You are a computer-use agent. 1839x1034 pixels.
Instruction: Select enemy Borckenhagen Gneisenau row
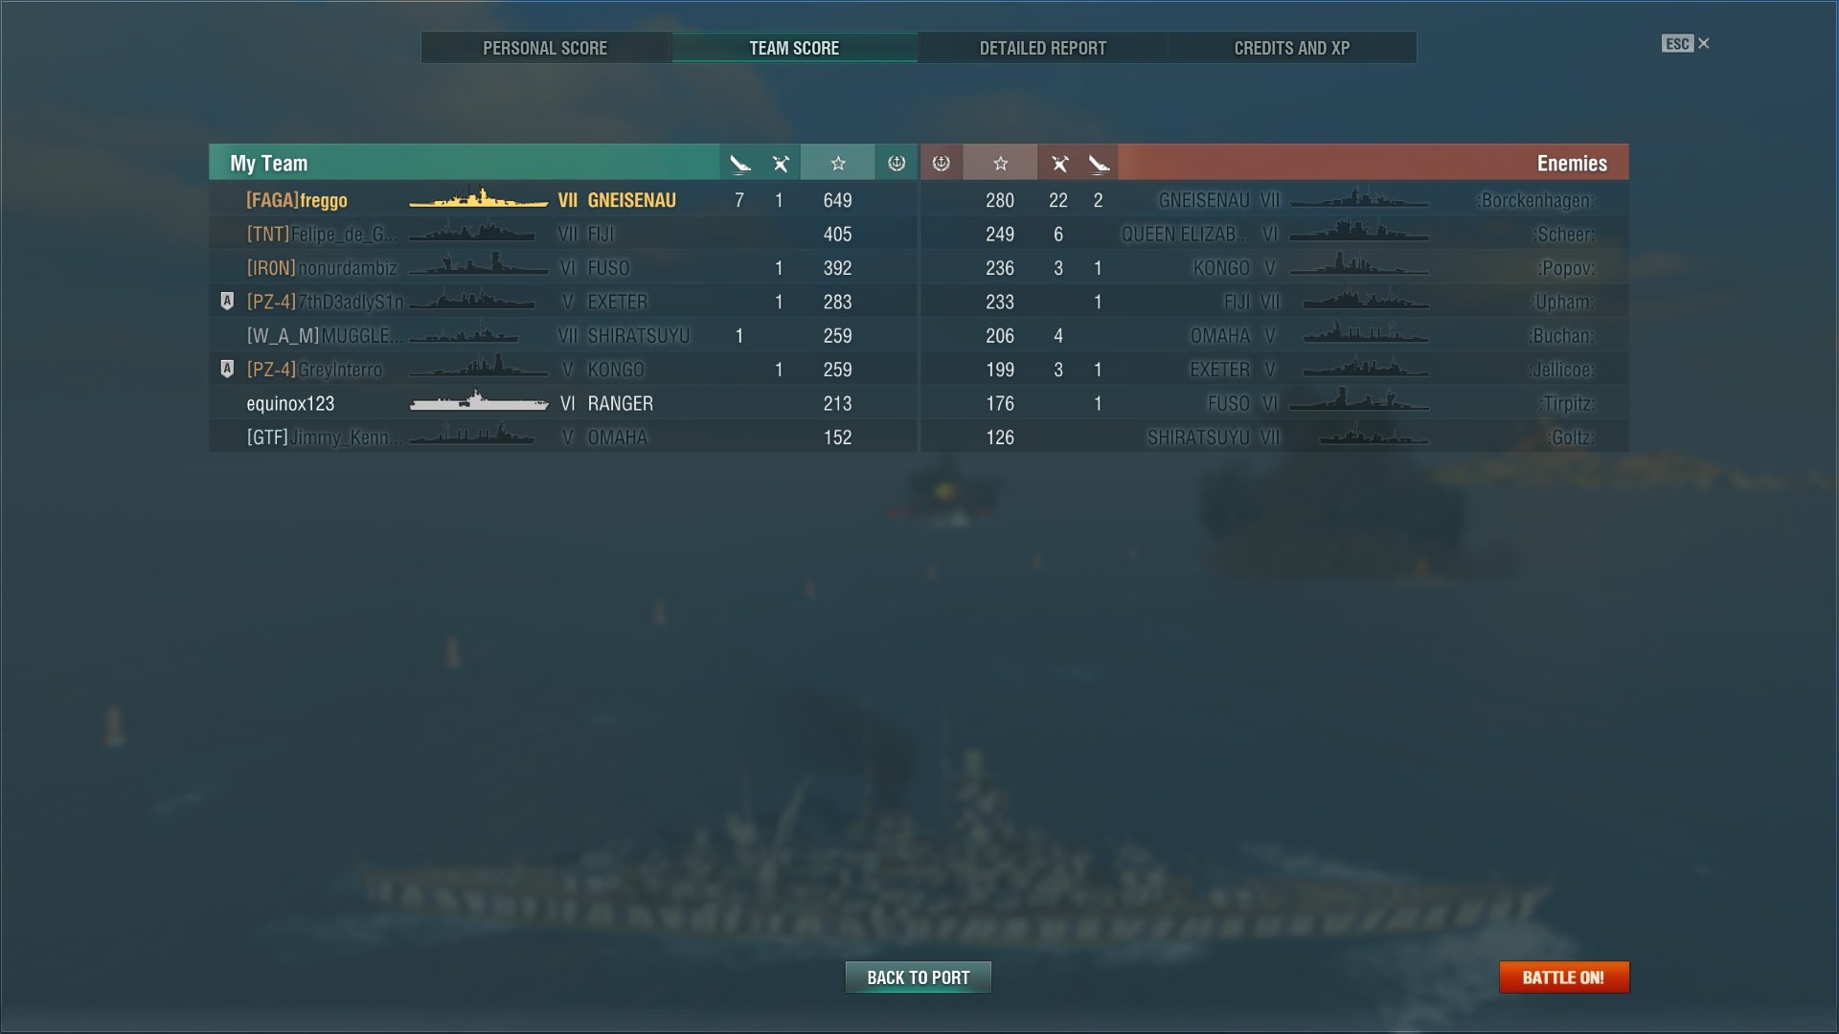(1275, 200)
